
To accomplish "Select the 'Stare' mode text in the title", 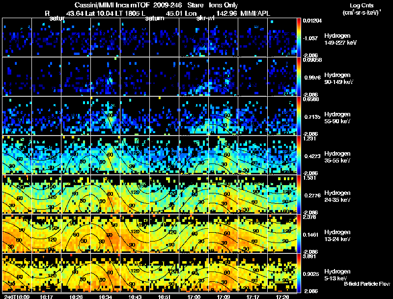I will pos(195,5).
